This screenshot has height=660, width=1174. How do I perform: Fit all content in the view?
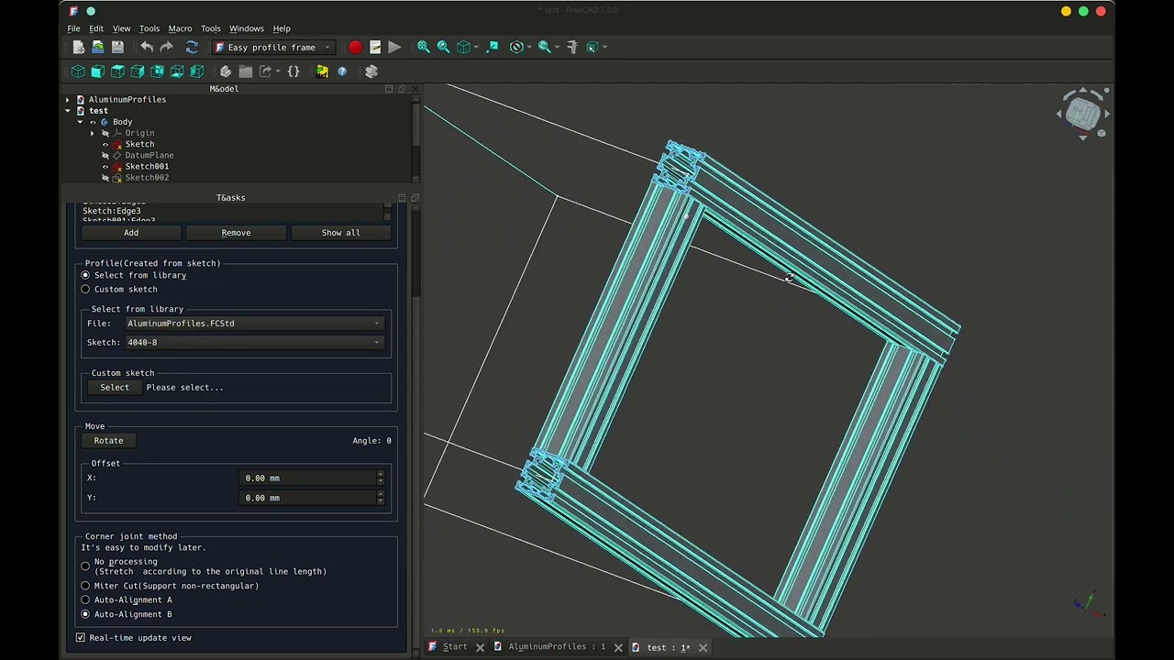(x=424, y=47)
